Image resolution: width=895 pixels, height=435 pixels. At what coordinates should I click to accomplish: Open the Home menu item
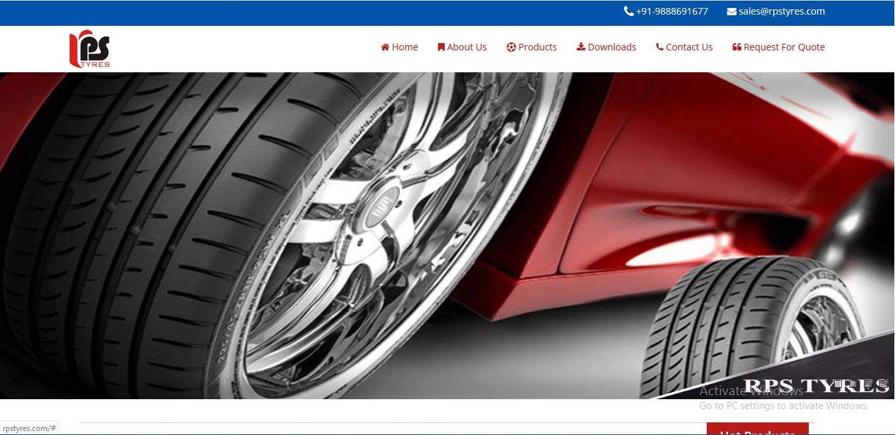point(399,47)
